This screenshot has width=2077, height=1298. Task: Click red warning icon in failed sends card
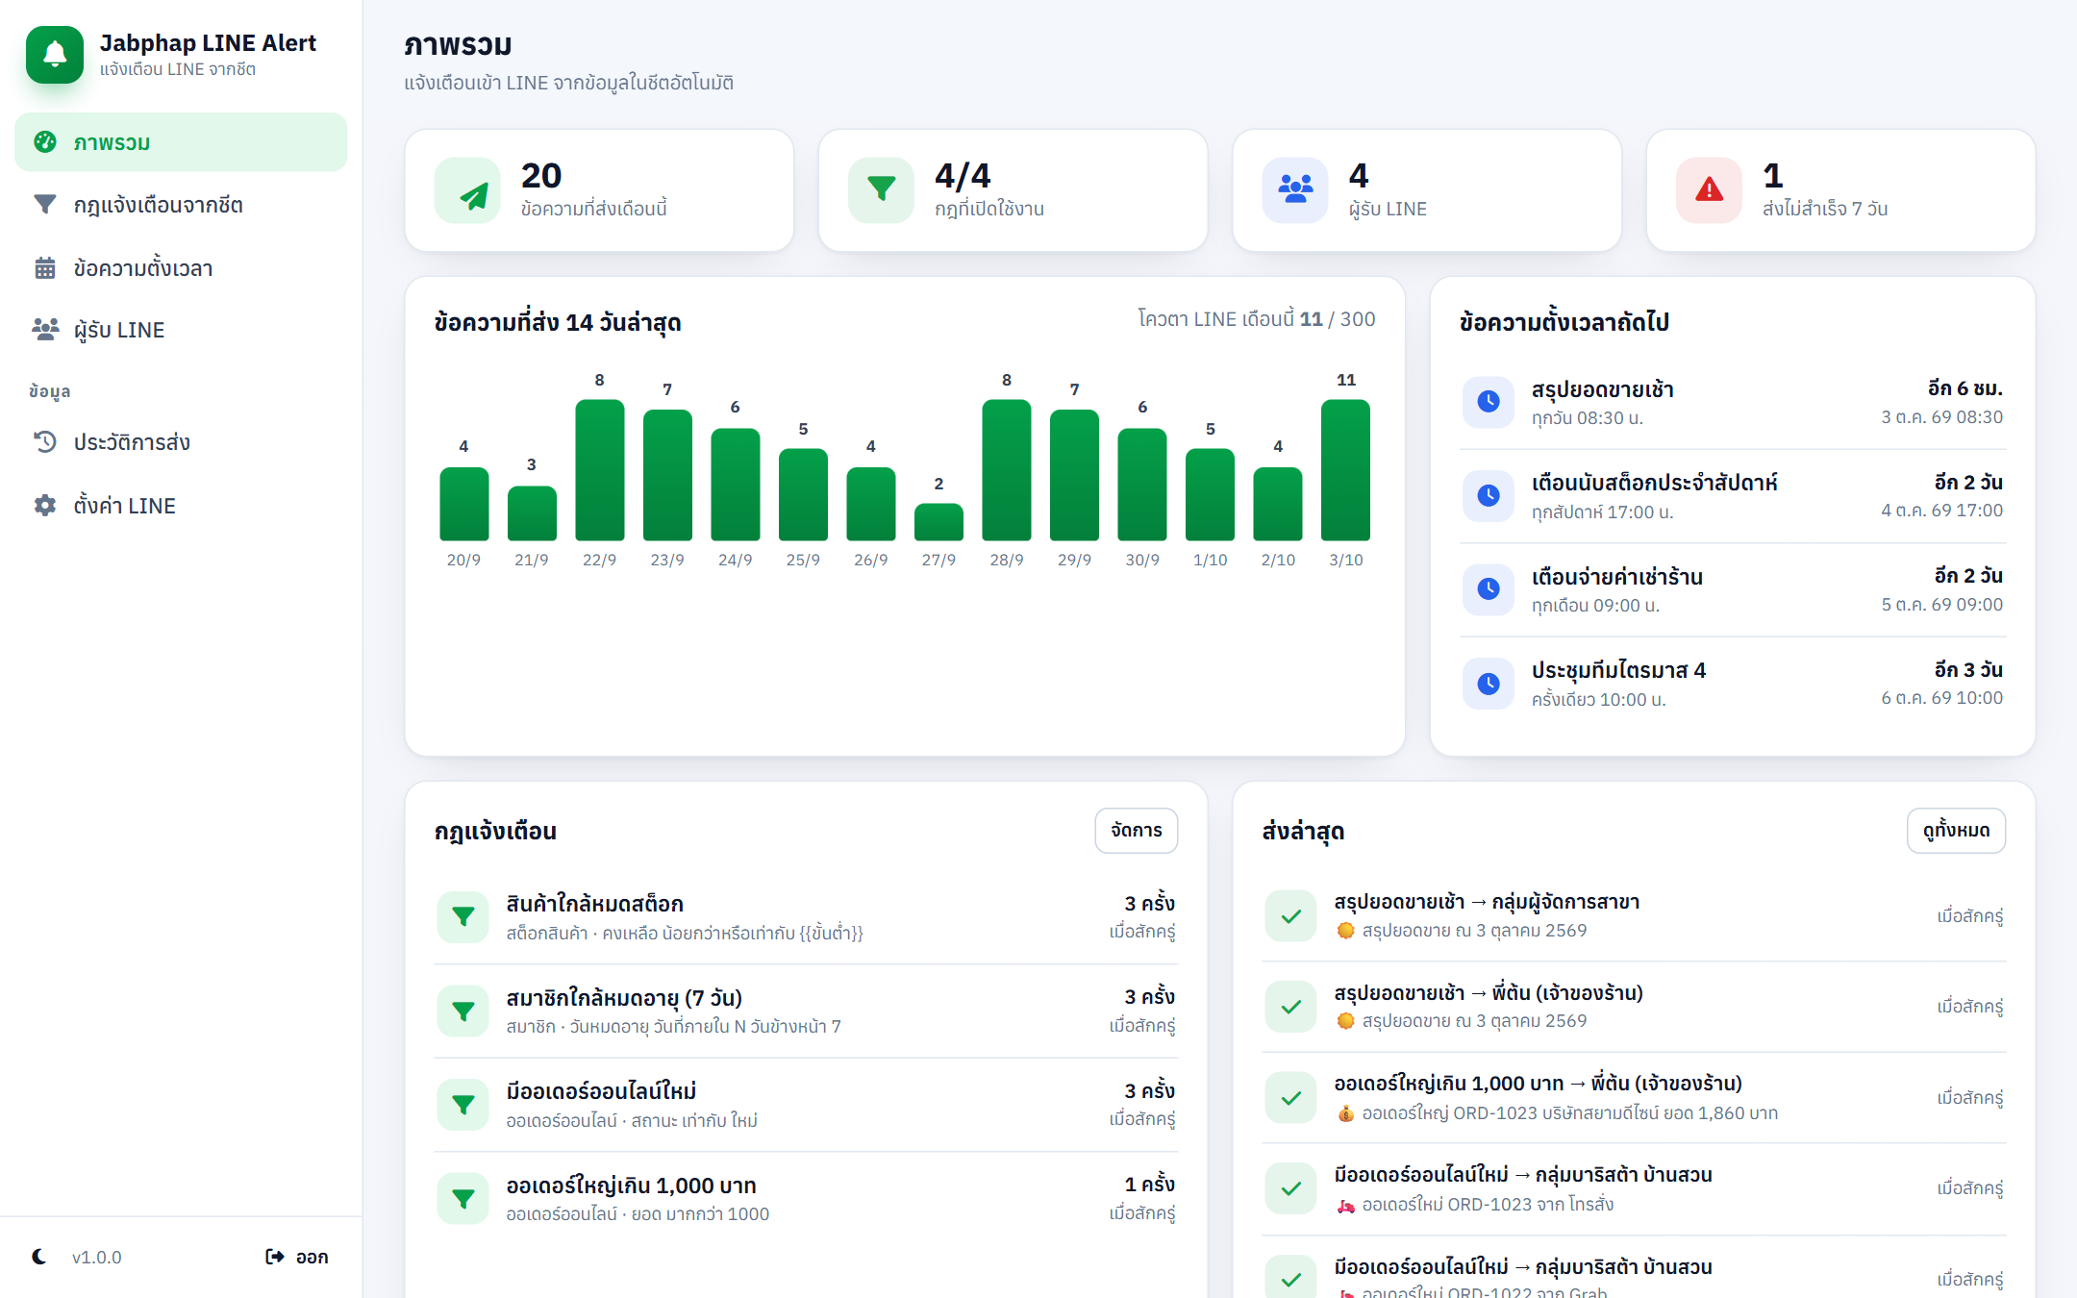(x=1709, y=190)
